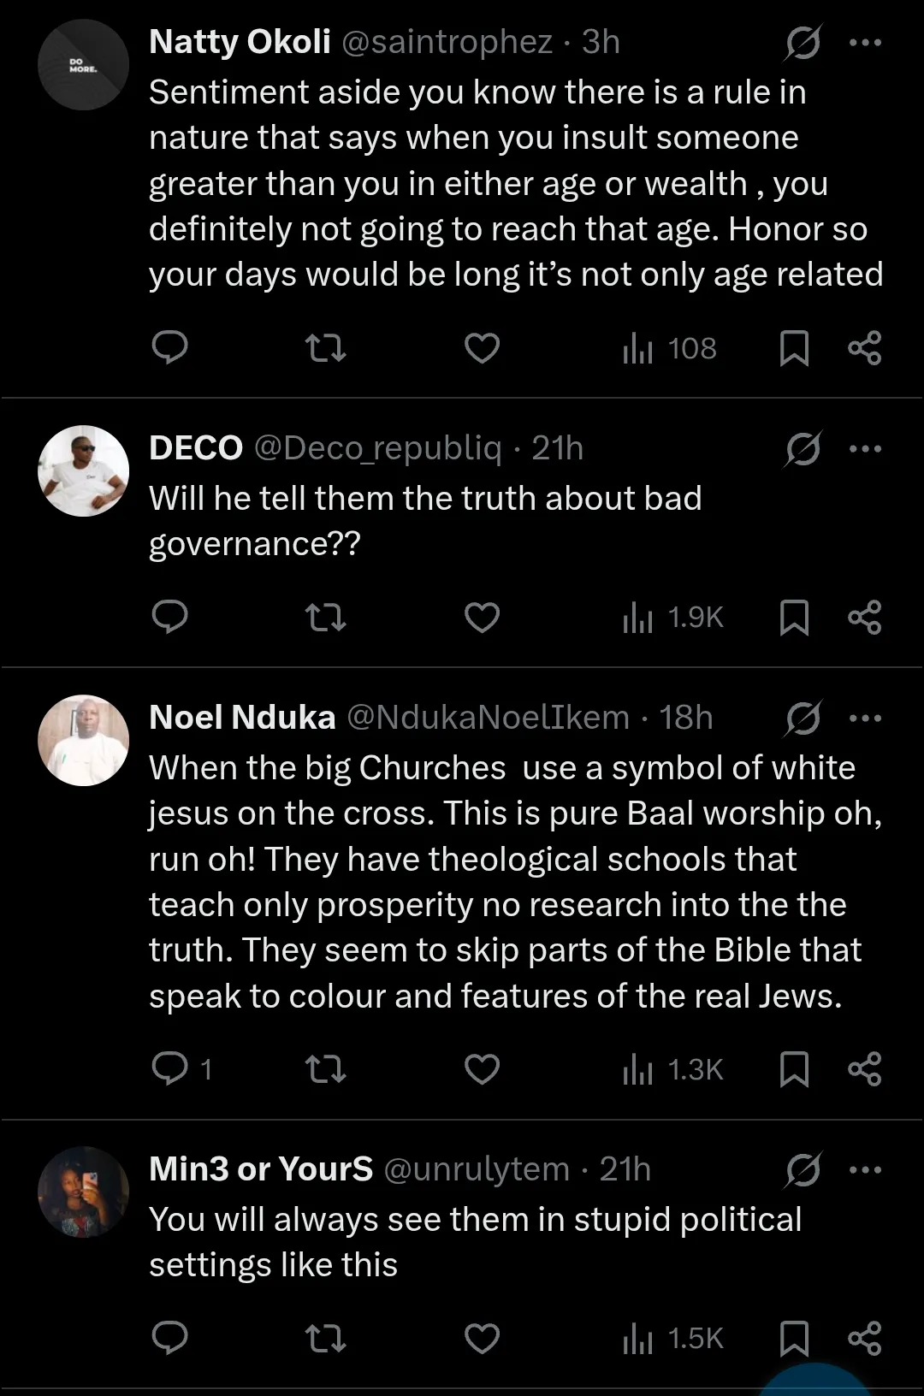The image size is (924, 1396).
Task: Like Noel Nduka's tweet
Action: [482, 1069]
